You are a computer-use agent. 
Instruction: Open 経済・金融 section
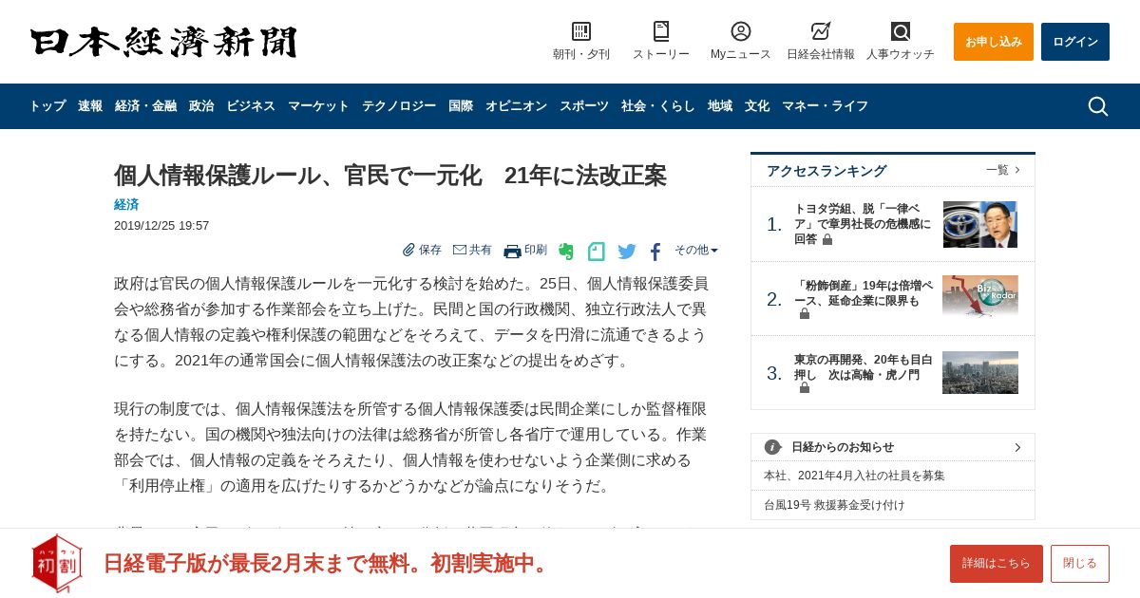[x=145, y=106]
